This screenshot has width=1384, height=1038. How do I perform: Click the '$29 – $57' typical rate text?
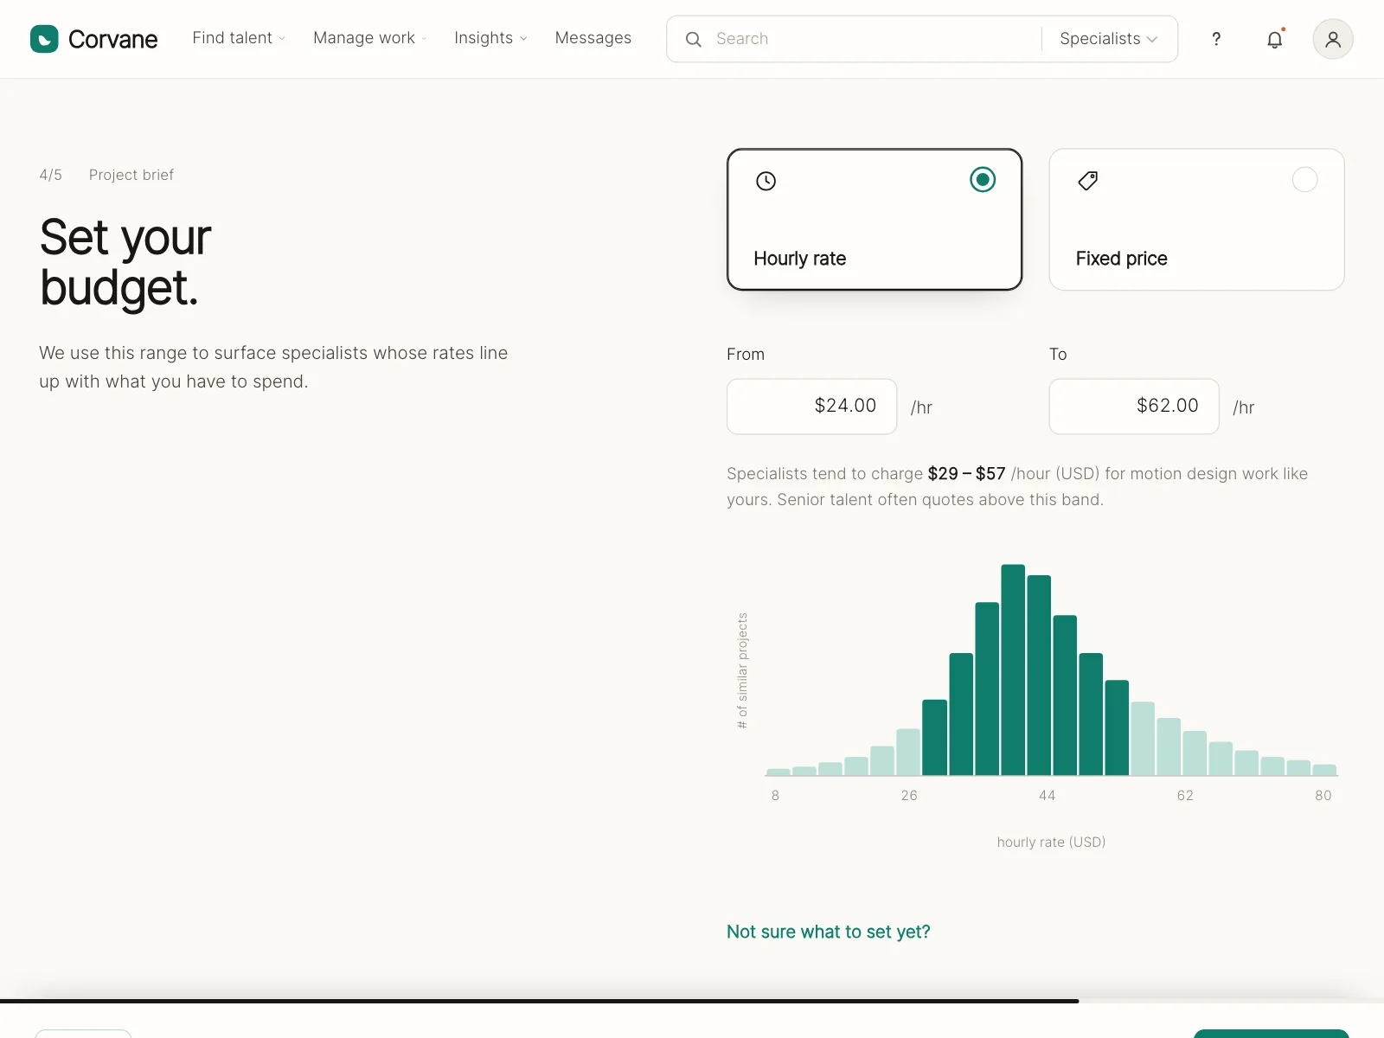[x=966, y=473]
